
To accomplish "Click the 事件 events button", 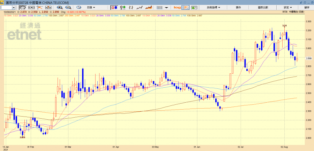I will point(238,7).
